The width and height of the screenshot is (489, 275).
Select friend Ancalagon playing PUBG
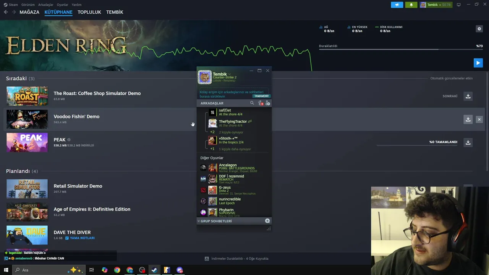click(x=234, y=168)
